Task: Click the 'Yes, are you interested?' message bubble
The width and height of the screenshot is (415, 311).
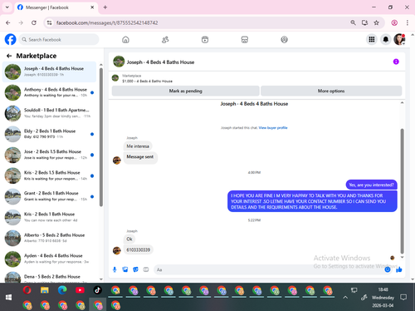Action: point(371,185)
